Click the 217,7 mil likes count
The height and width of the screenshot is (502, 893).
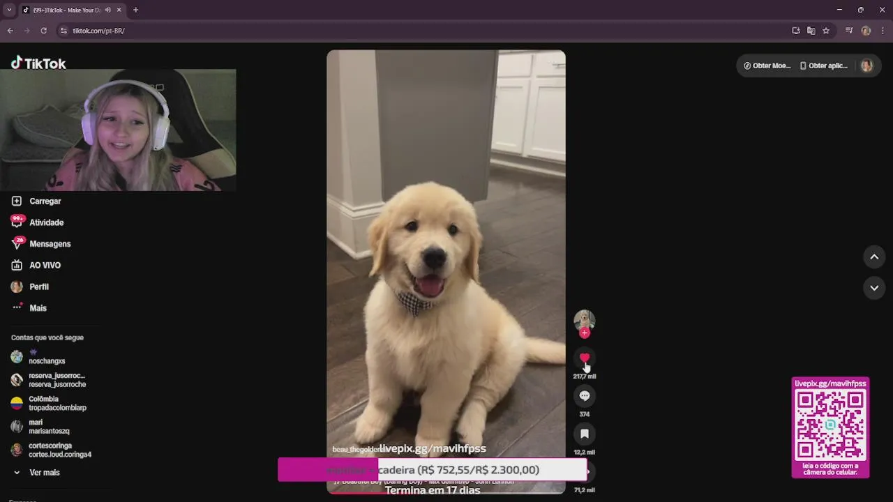coord(585,376)
